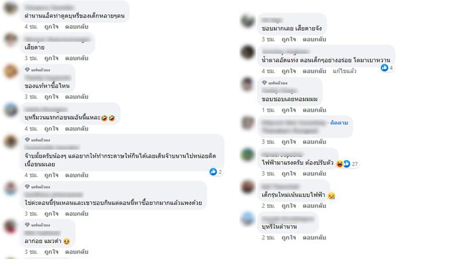The image size is (460, 259).
Task: Click top fan badge diamond icon in left column
Action: coord(27,70)
